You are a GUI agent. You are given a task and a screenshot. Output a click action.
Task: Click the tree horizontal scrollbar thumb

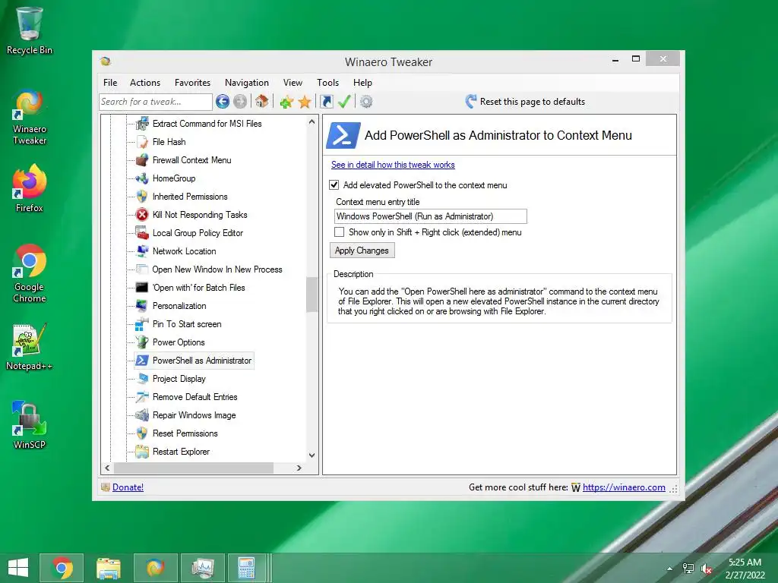194,468
